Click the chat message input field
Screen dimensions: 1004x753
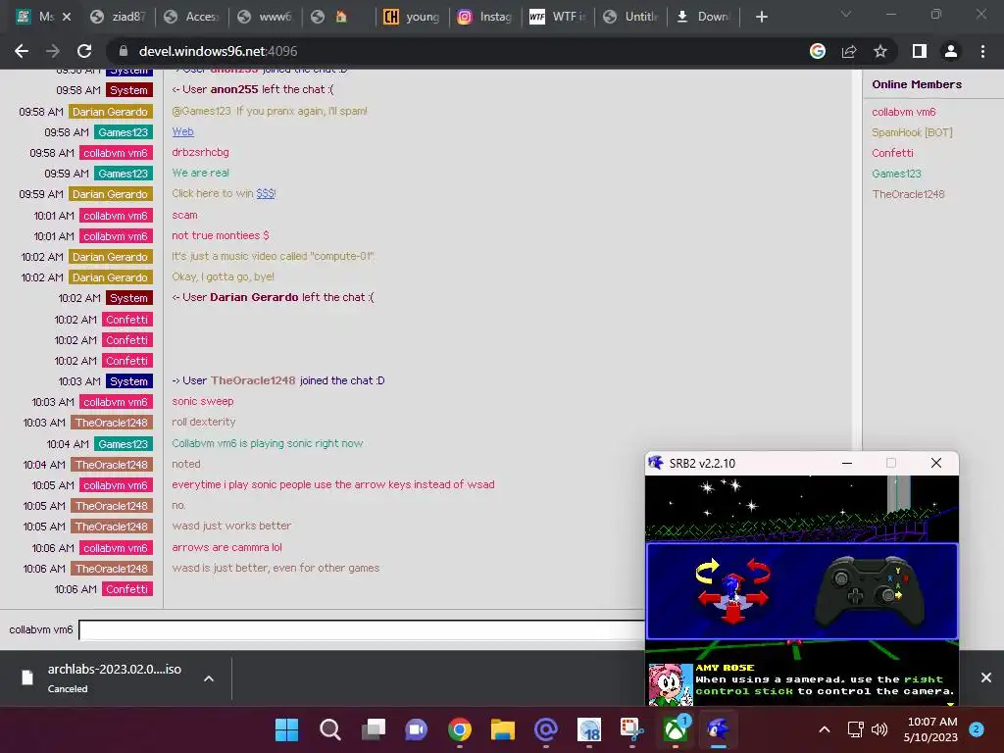pos(362,629)
